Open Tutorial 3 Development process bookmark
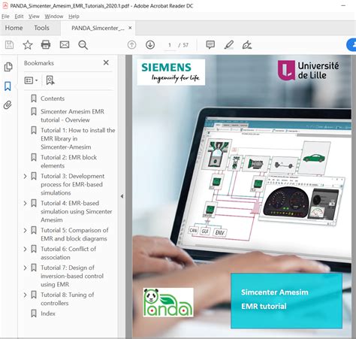The width and height of the screenshot is (356, 339). 72,184
